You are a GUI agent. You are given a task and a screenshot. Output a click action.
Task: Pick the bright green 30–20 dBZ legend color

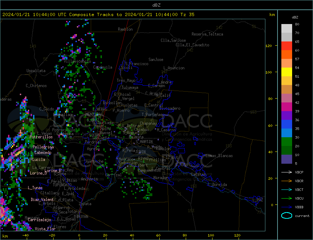(287, 142)
